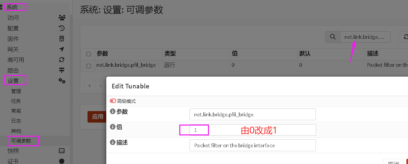Toggle the 高级模式 switch
Viewport: 408px width, 164px height.
tap(113, 101)
